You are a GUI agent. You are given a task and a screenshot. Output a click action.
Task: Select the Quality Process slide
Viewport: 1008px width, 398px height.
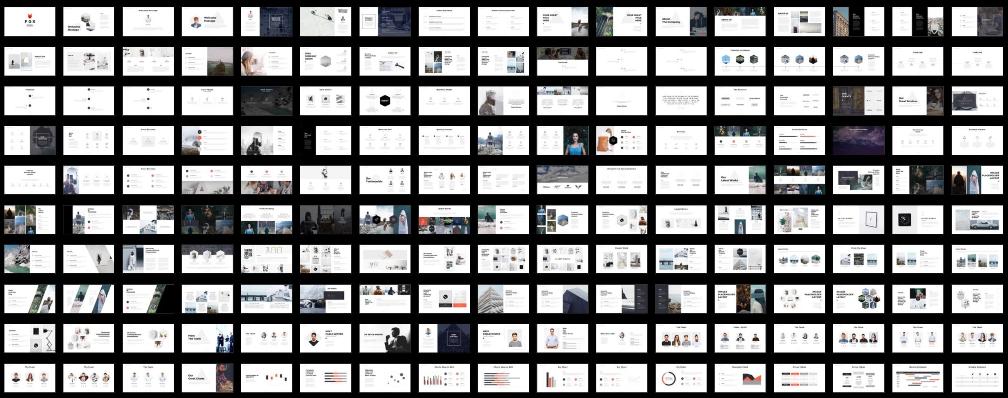click(x=444, y=141)
